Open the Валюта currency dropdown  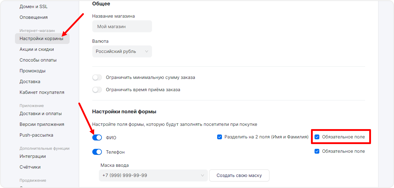click(x=122, y=51)
